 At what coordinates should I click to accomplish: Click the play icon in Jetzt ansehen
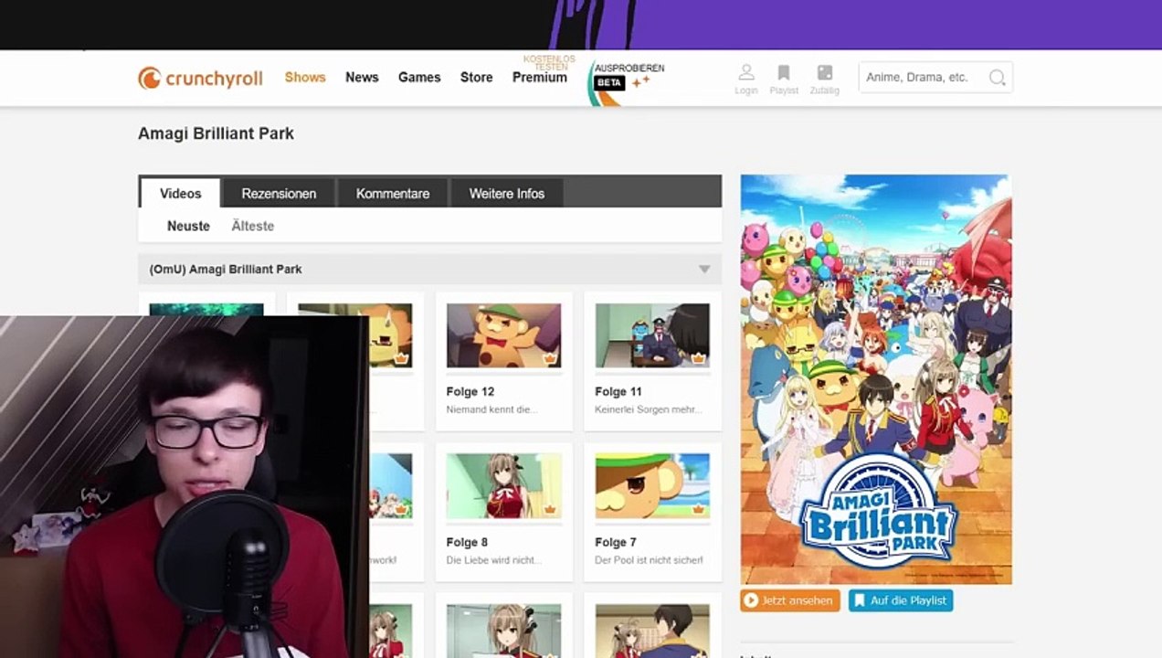pyautogui.click(x=751, y=600)
